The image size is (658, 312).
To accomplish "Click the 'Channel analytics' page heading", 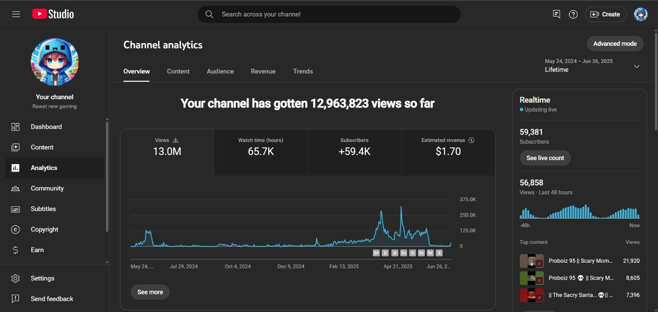I will point(163,45).
